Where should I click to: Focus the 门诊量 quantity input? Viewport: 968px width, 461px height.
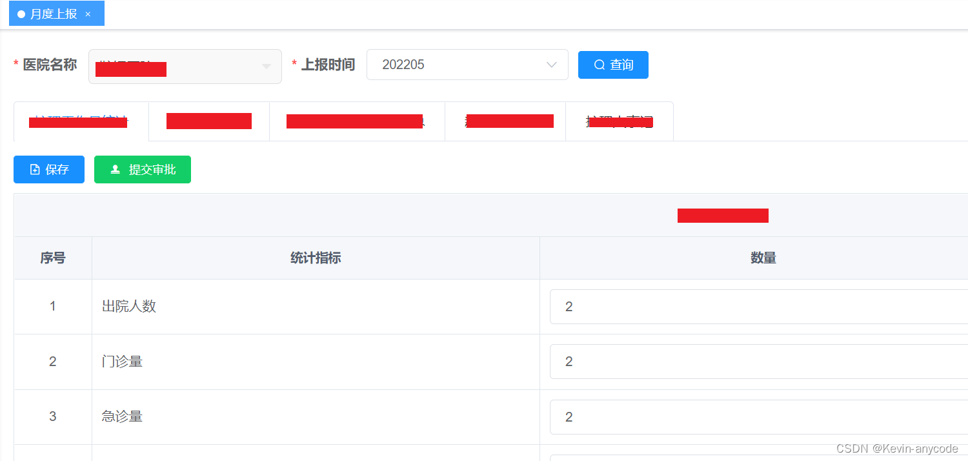pos(759,362)
